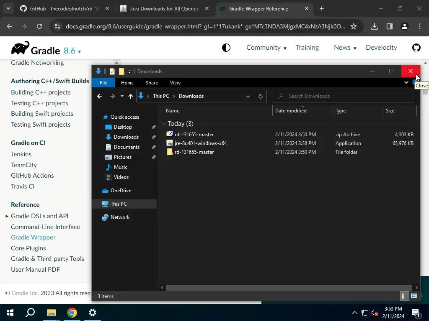Screen dimensions: 429x321
Task: Click New folder icon in Explorer title bar
Action: coord(121,71)
